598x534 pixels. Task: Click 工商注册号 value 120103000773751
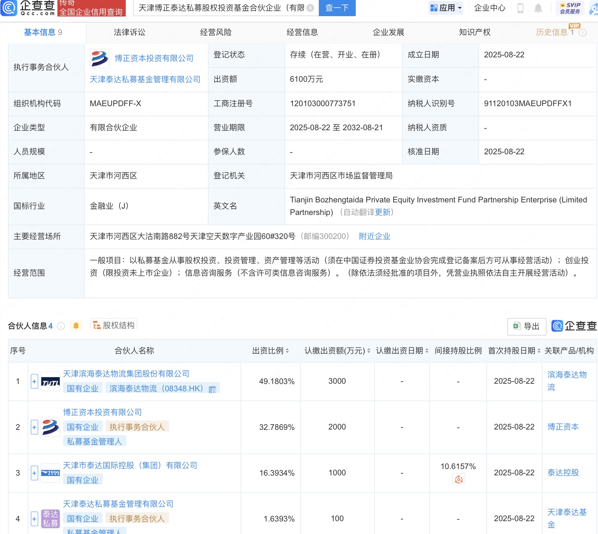coord(322,104)
